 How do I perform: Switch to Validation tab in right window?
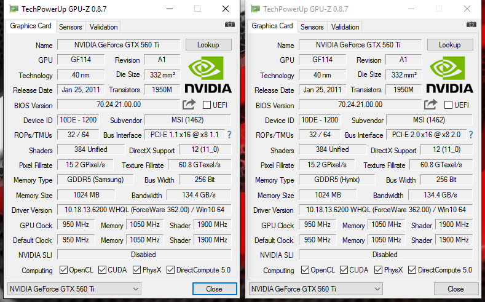(x=345, y=27)
